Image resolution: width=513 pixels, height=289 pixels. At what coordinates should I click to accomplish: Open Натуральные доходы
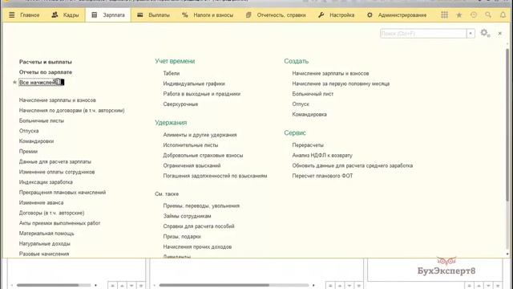click(x=45, y=243)
